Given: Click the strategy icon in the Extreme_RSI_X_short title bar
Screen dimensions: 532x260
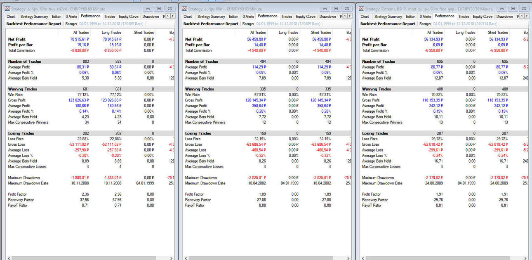Looking at the screenshot, I should [x=362, y=9].
